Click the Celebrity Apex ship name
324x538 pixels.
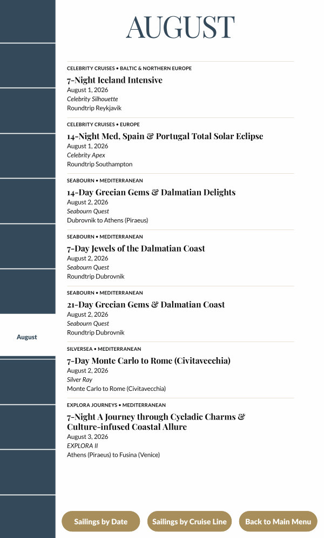[86, 155]
